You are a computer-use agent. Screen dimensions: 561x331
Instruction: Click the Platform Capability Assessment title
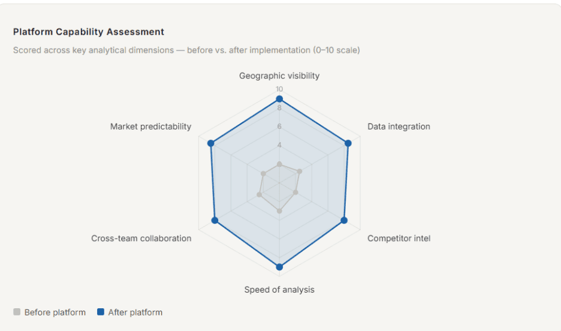89,32
